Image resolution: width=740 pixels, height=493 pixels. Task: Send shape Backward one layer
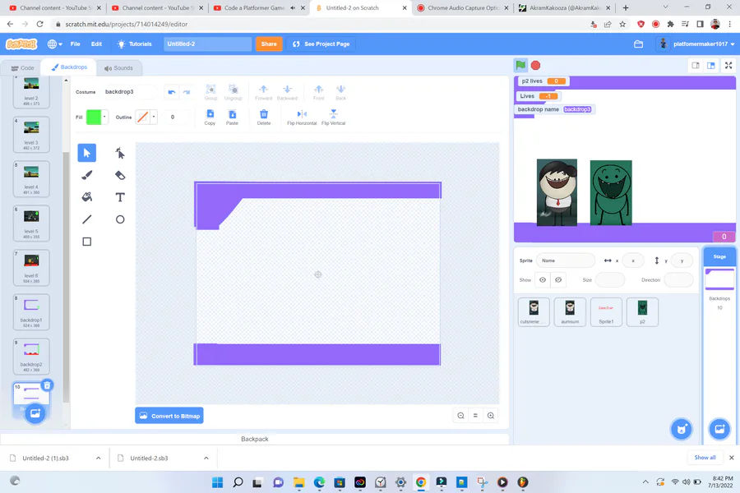(x=287, y=92)
